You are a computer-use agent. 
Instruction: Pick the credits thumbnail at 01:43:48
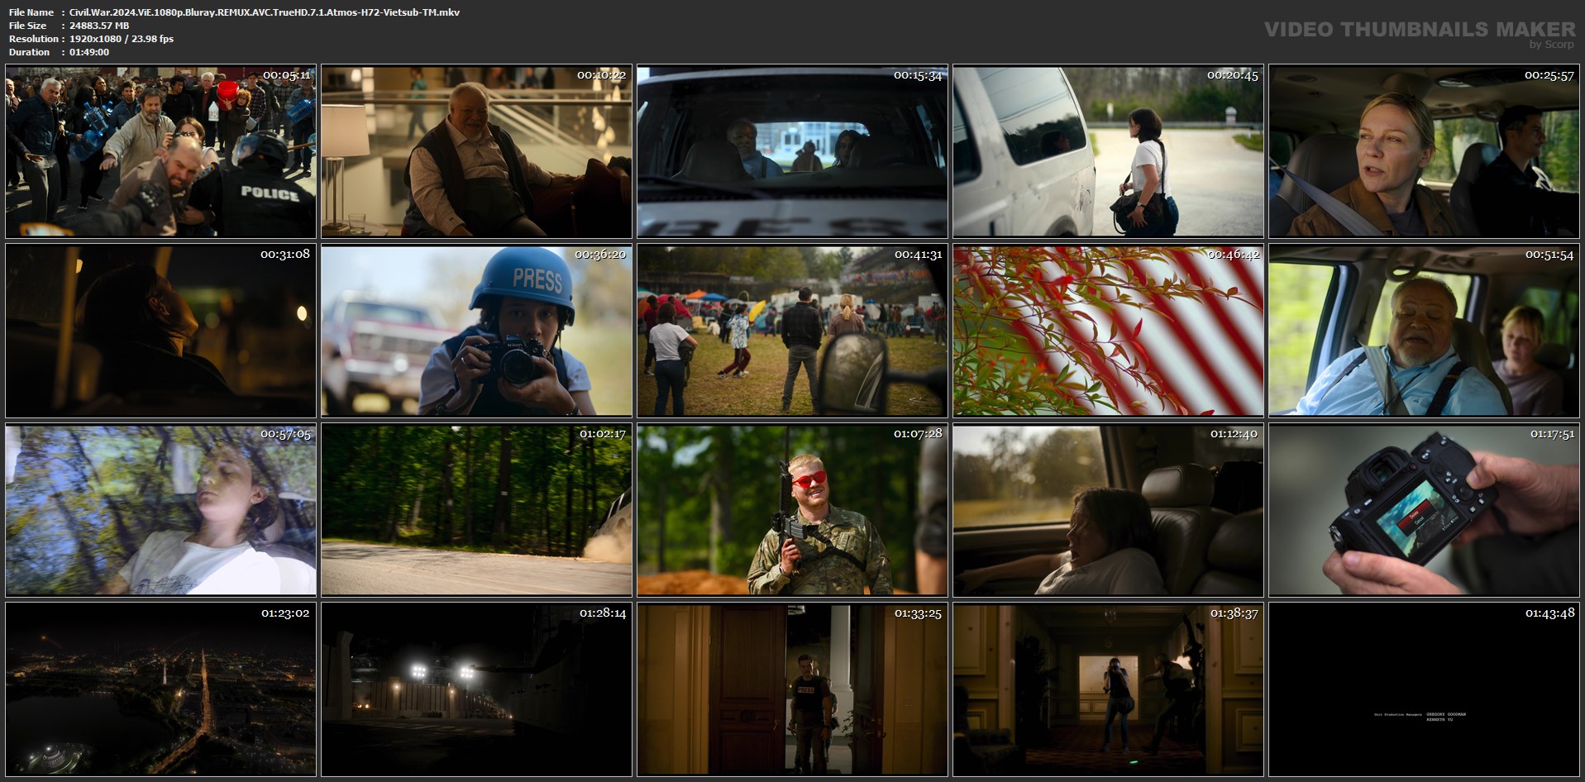1425,690
